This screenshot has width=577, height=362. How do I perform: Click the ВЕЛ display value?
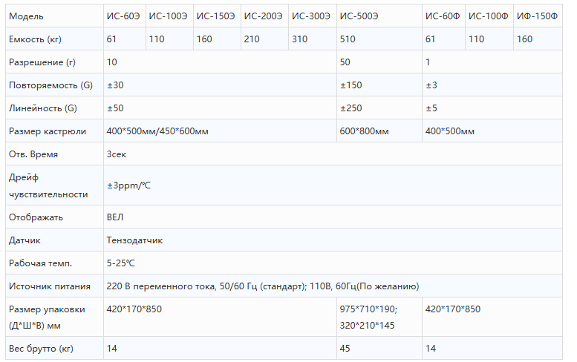coord(115,217)
